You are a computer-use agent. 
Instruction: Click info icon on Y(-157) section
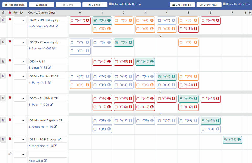point(87,20)
